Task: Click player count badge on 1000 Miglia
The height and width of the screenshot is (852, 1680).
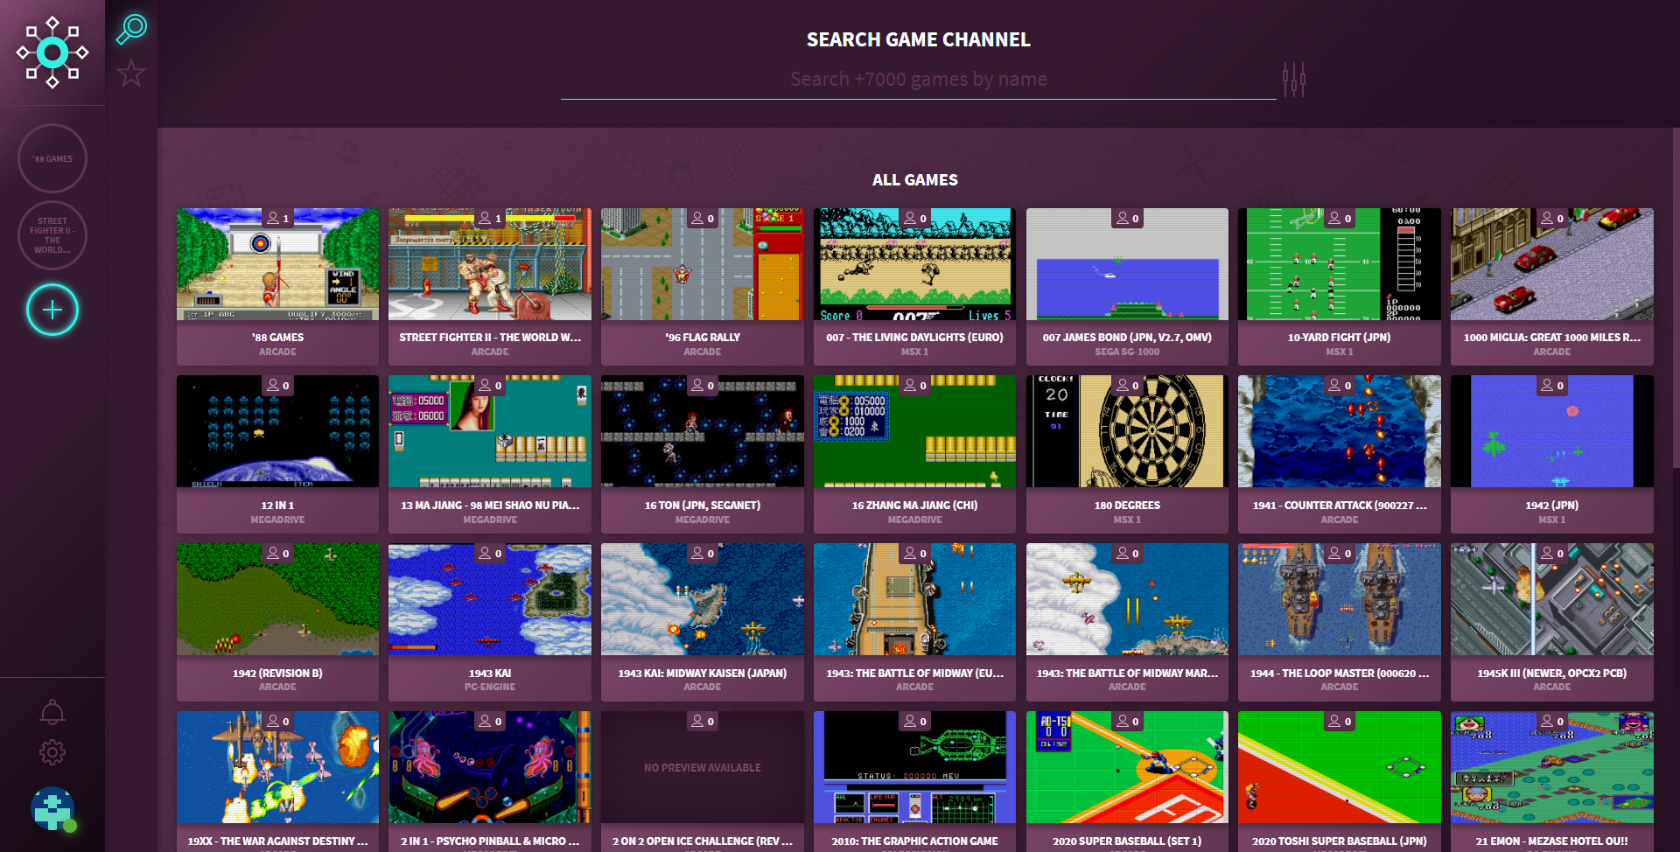Action: (x=1552, y=218)
